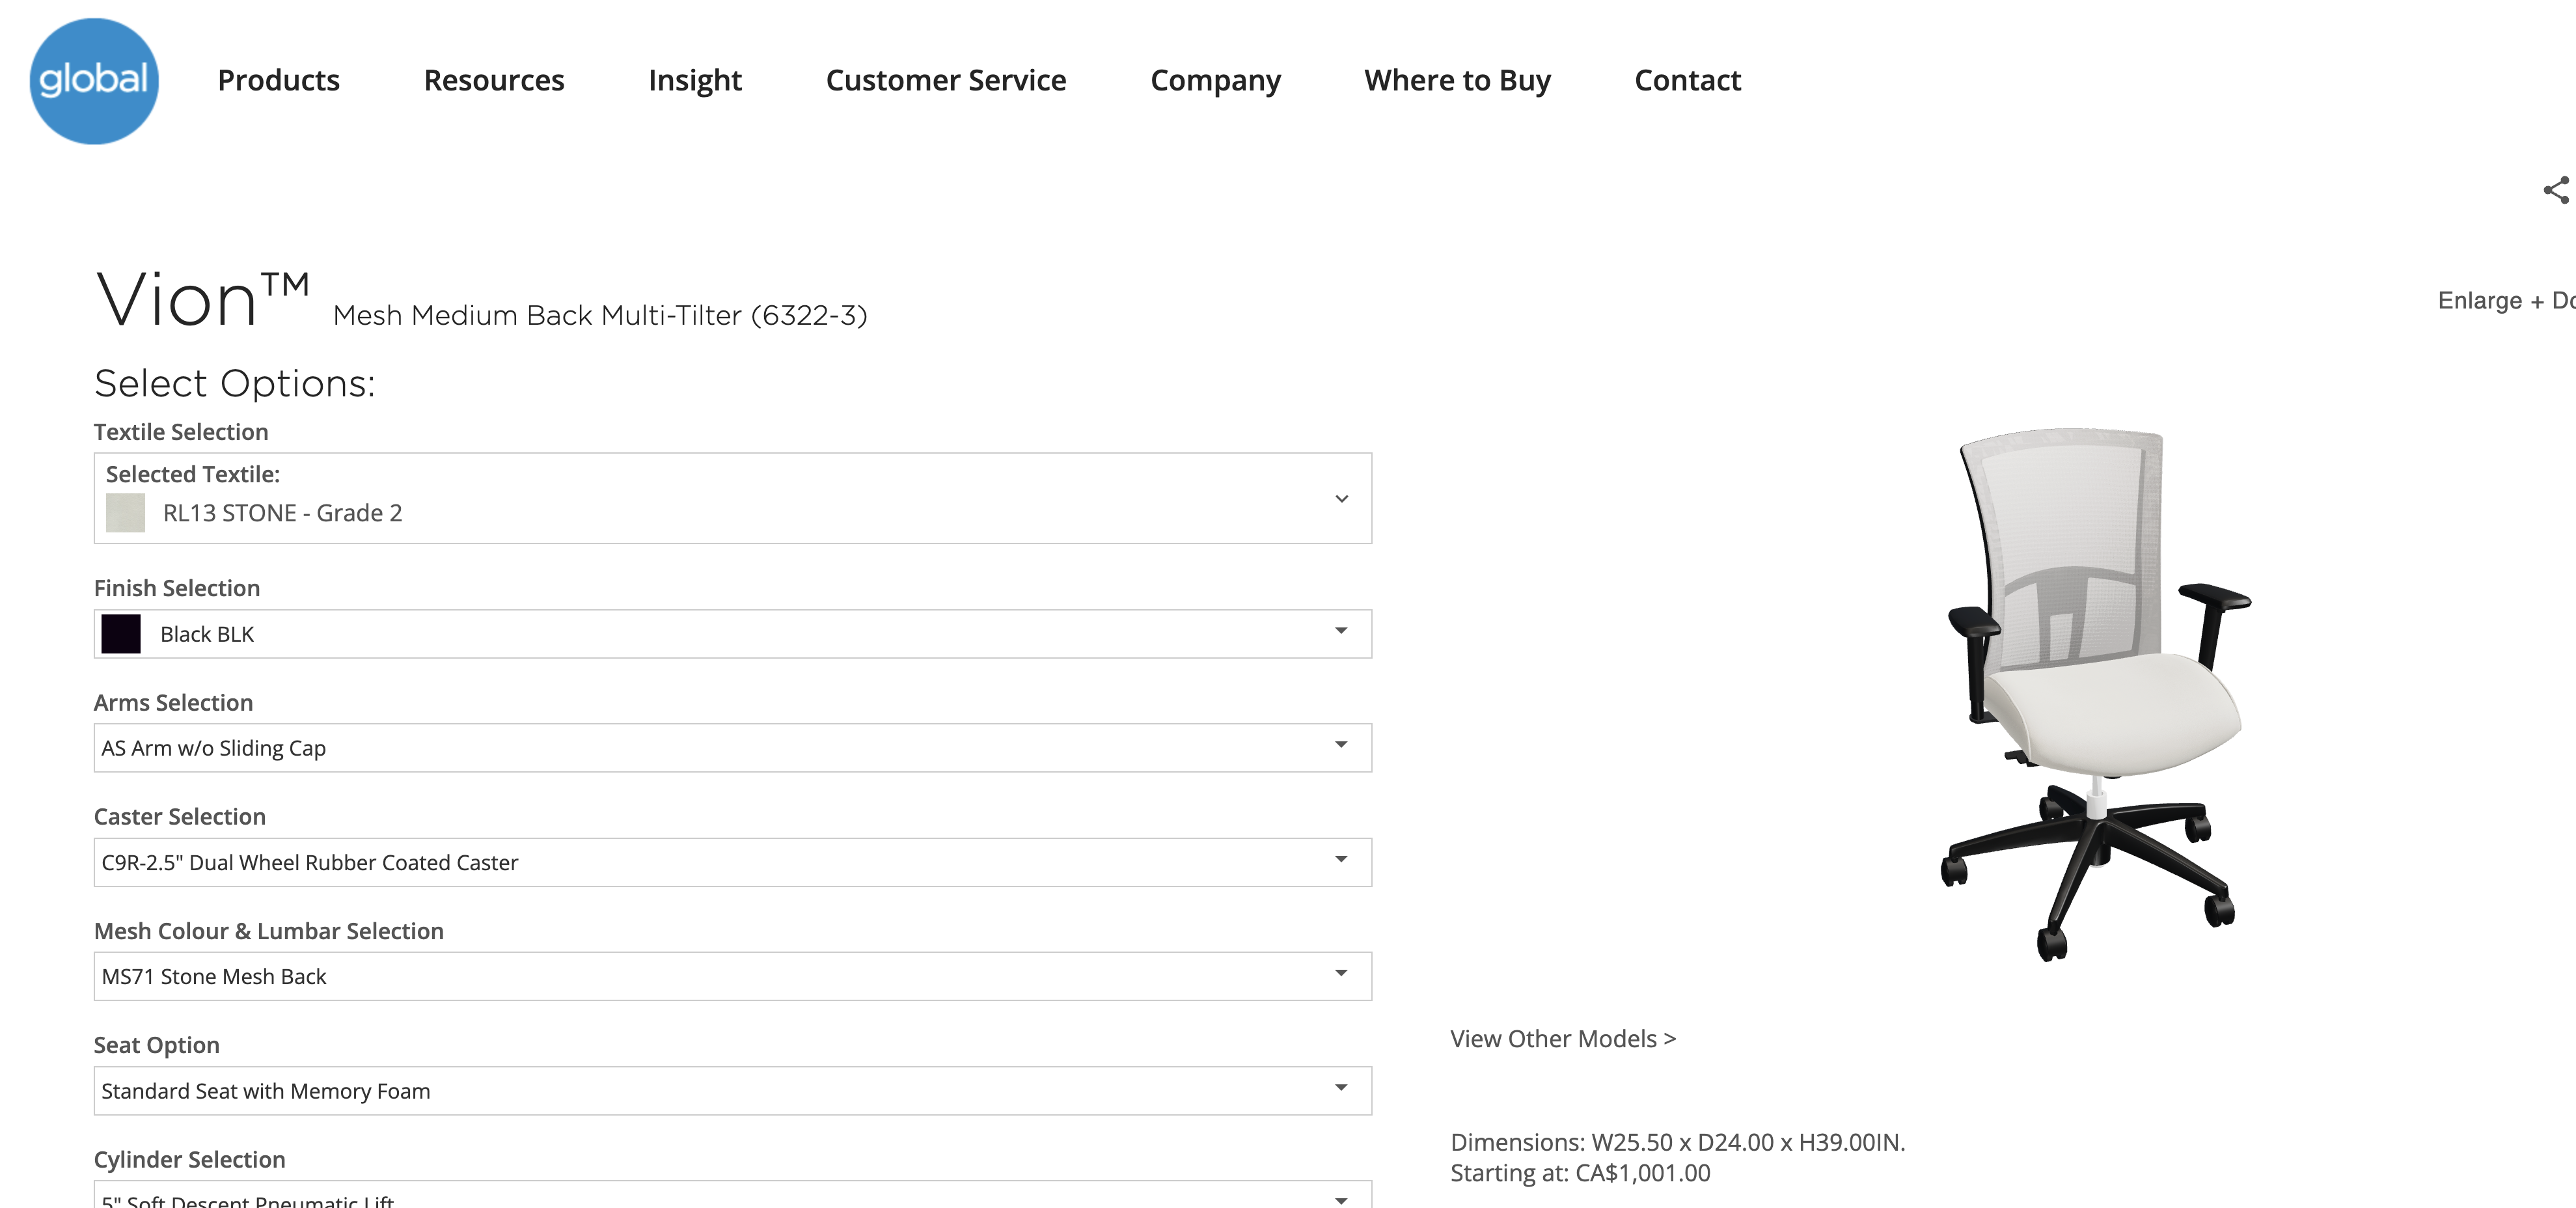Click the Mesh Medium Back Multi-Tilter (6322-3) text
The width and height of the screenshot is (2576, 1208).
(600, 315)
